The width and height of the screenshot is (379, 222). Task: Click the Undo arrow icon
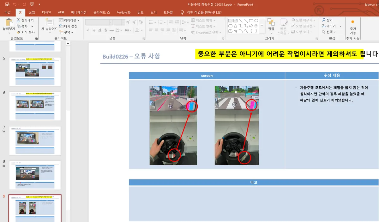coord(15,4)
